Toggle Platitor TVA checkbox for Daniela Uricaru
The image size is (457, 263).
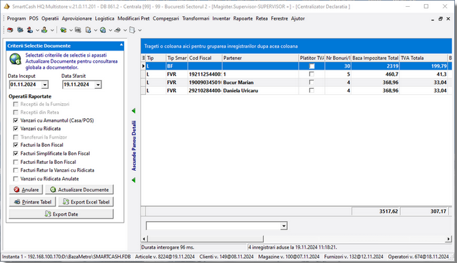(x=312, y=90)
